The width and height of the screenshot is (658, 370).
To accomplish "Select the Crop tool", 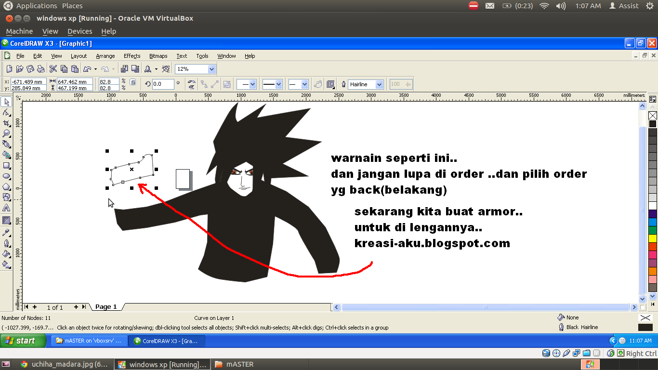I will (6, 123).
